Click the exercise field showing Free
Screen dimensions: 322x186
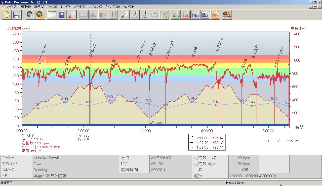click(x=75, y=164)
